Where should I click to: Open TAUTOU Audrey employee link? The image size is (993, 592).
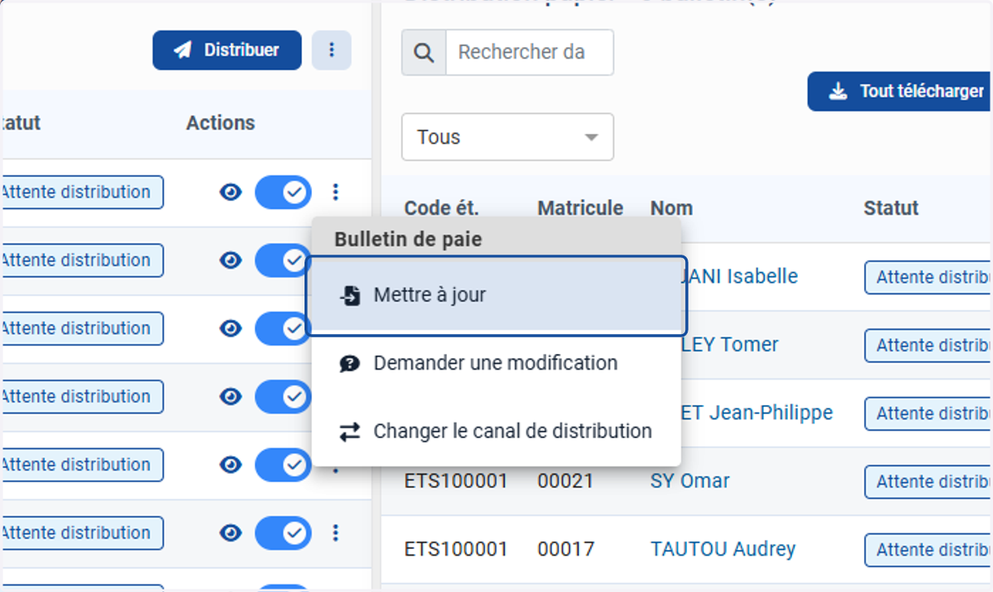pos(722,548)
